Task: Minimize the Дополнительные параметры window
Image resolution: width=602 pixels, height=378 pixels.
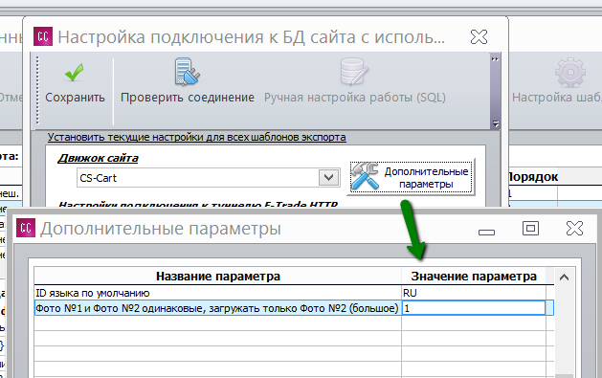Action: point(486,232)
